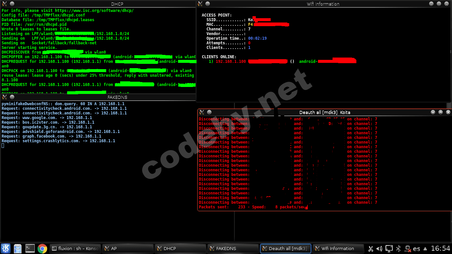The image size is (452, 254).
Task: Open the display configuration tray icon
Action: [x=389, y=249]
